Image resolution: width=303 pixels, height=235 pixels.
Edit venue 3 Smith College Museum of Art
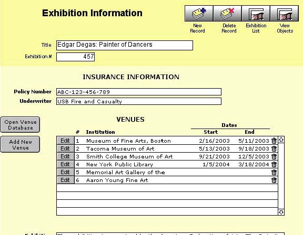click(x=65, y=157)
